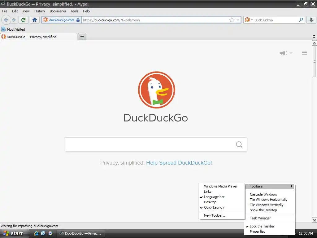This screenshot has width=317, height=238.
Task: Click the scrollbar up arrow
Action: click(314, 43)
